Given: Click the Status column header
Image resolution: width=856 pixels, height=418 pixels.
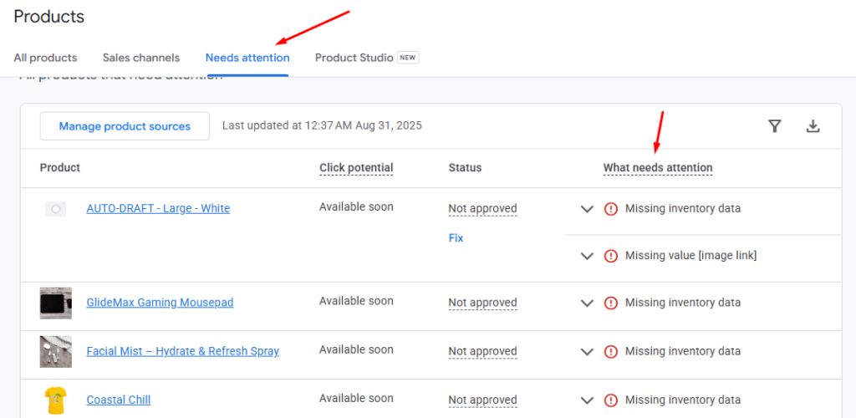Looking at the screenshot, I should pos(465,167).
